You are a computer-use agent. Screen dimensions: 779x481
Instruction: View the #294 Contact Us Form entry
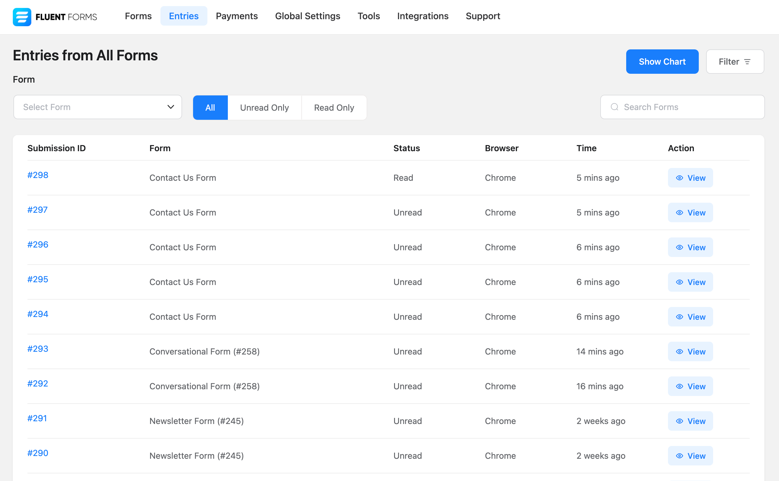click(690, 317)
